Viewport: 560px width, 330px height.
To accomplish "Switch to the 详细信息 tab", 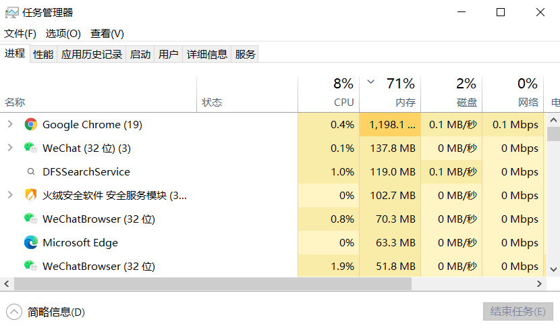I will tap(207, 55).
